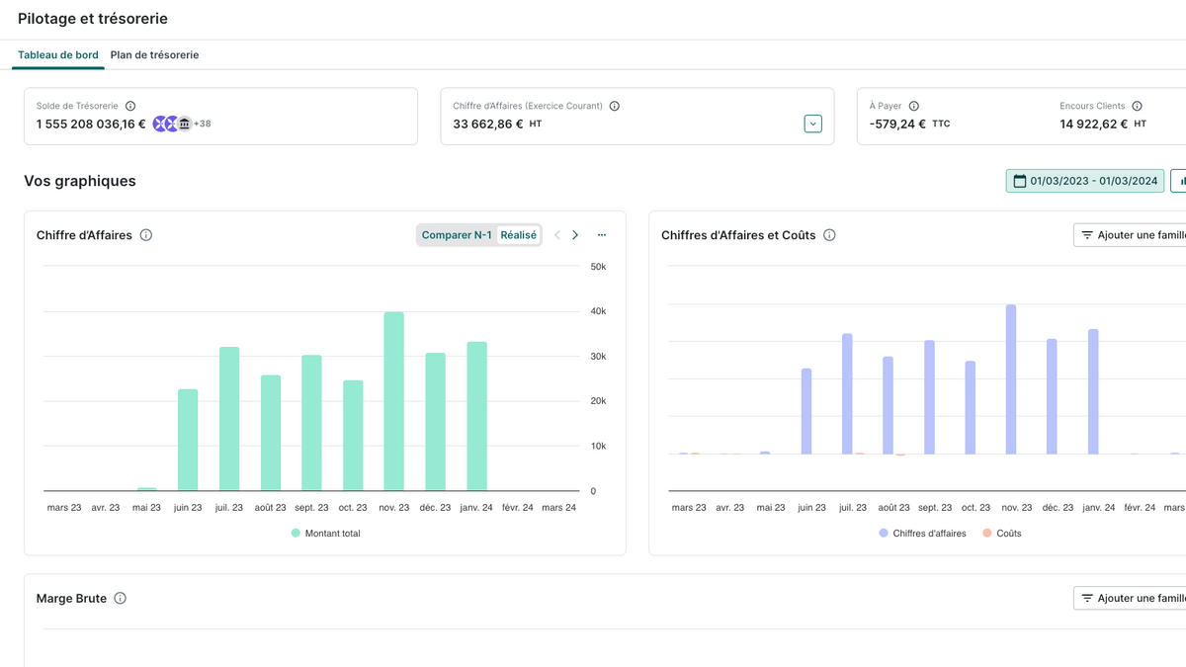
Task: Click the juil. 23 bar in Chiffres d'Affaires et Coûts
Action: click(x=847, y=394)
